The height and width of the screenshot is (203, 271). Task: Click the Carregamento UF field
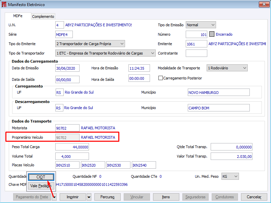60,92
